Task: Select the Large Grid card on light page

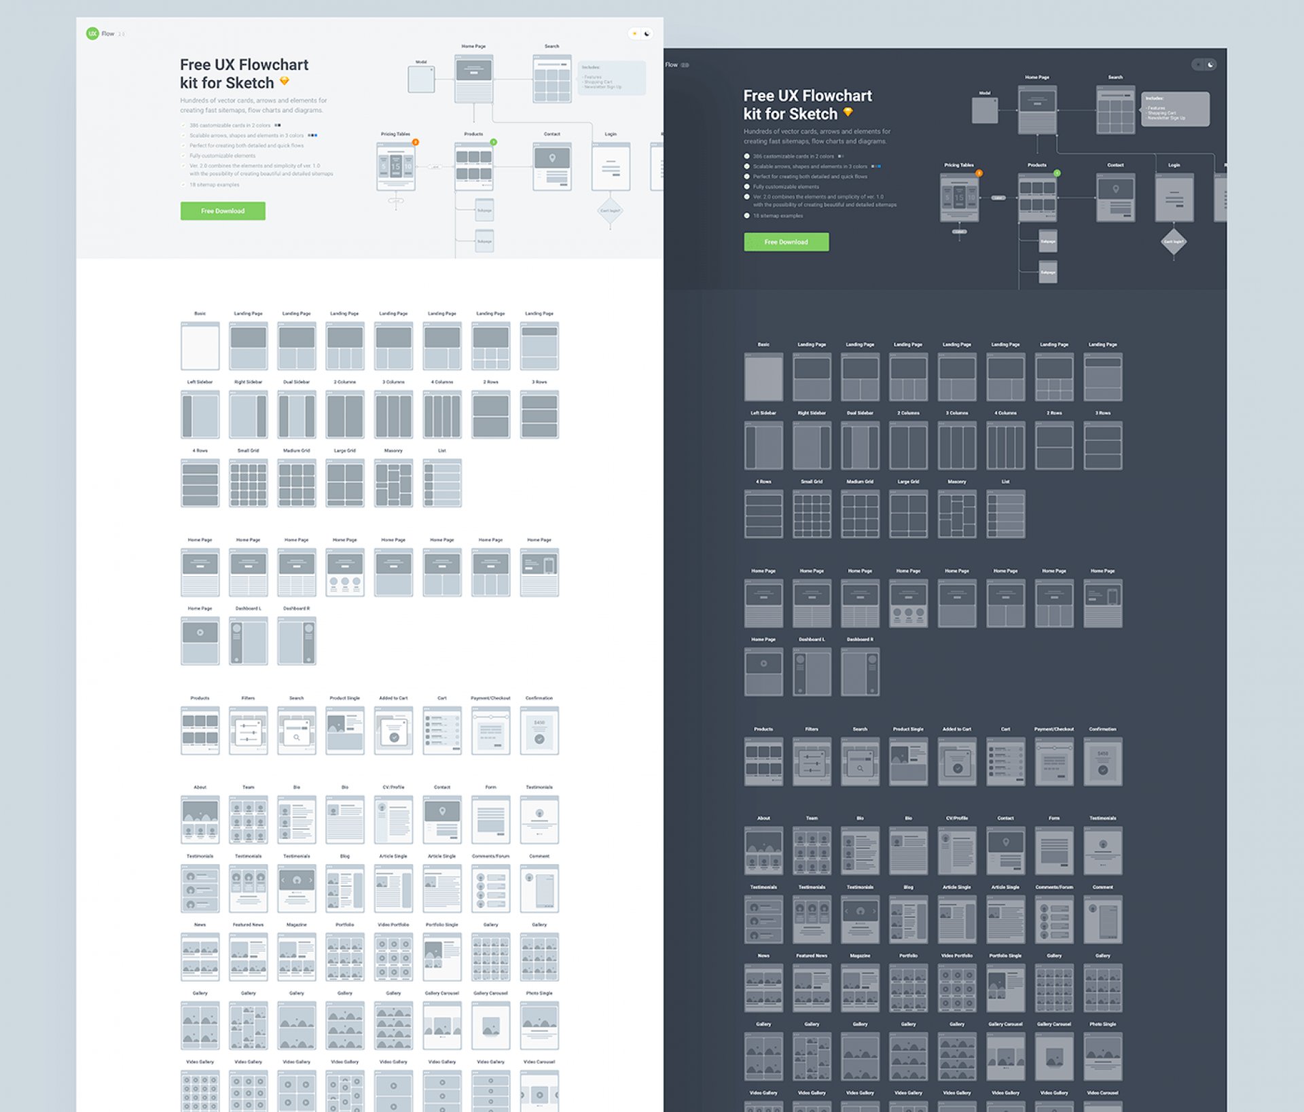Action: click(345, 483)
